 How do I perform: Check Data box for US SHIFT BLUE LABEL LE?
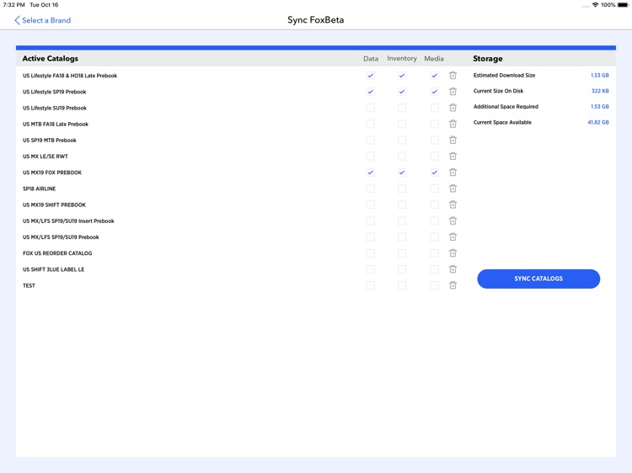[x=371, y=269]
